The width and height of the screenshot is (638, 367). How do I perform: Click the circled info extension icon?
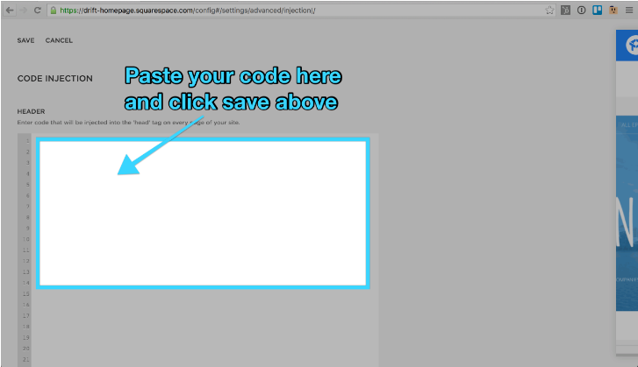[582, 11]
